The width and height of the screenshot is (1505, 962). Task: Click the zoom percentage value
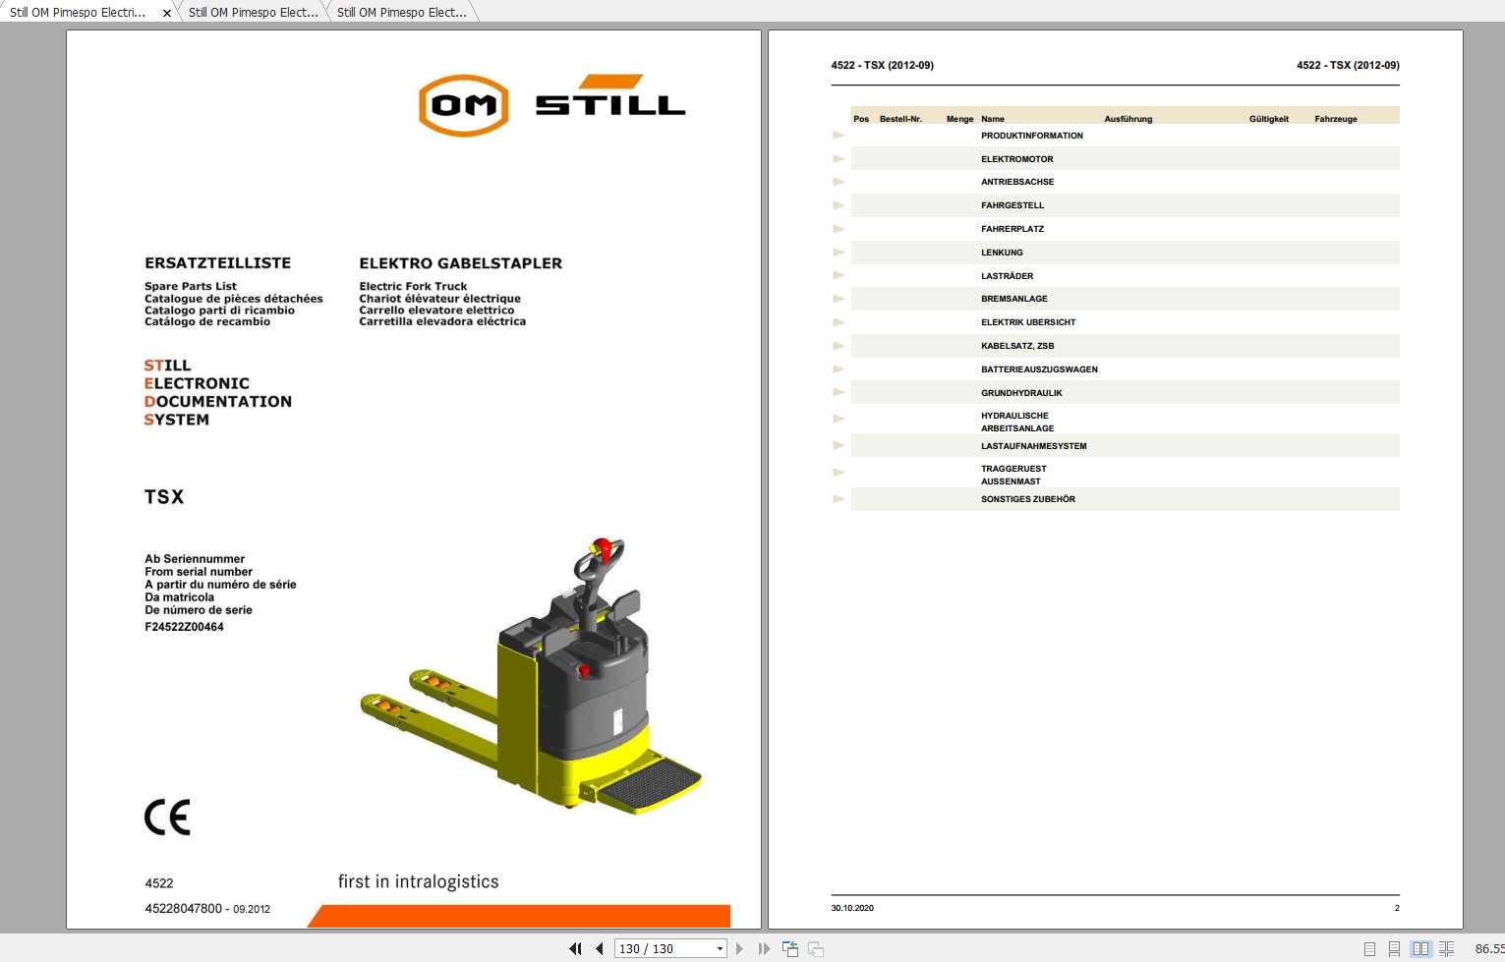click(1489, 949)
